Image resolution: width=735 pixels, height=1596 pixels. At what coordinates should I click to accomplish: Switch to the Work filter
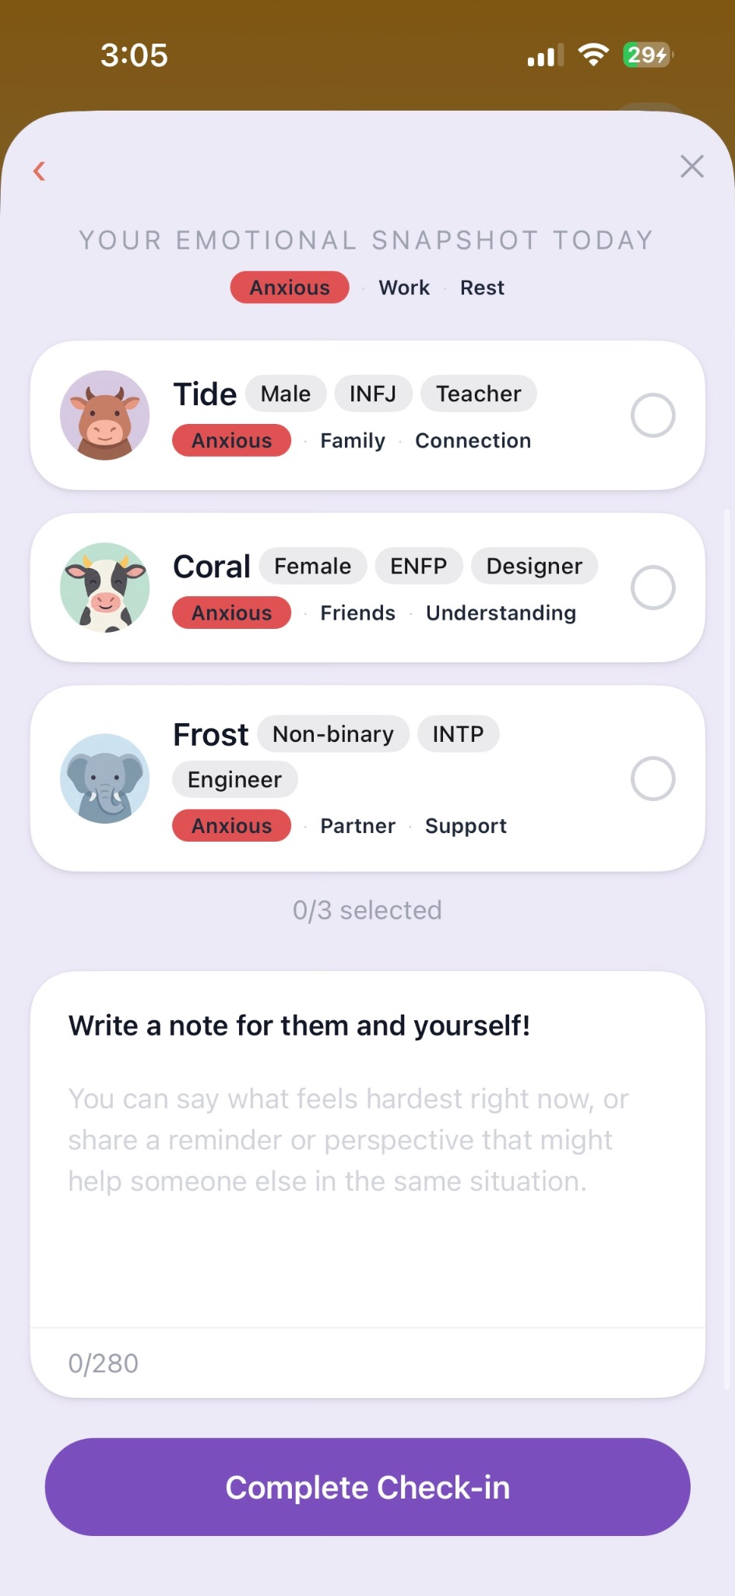pos(403,288)
